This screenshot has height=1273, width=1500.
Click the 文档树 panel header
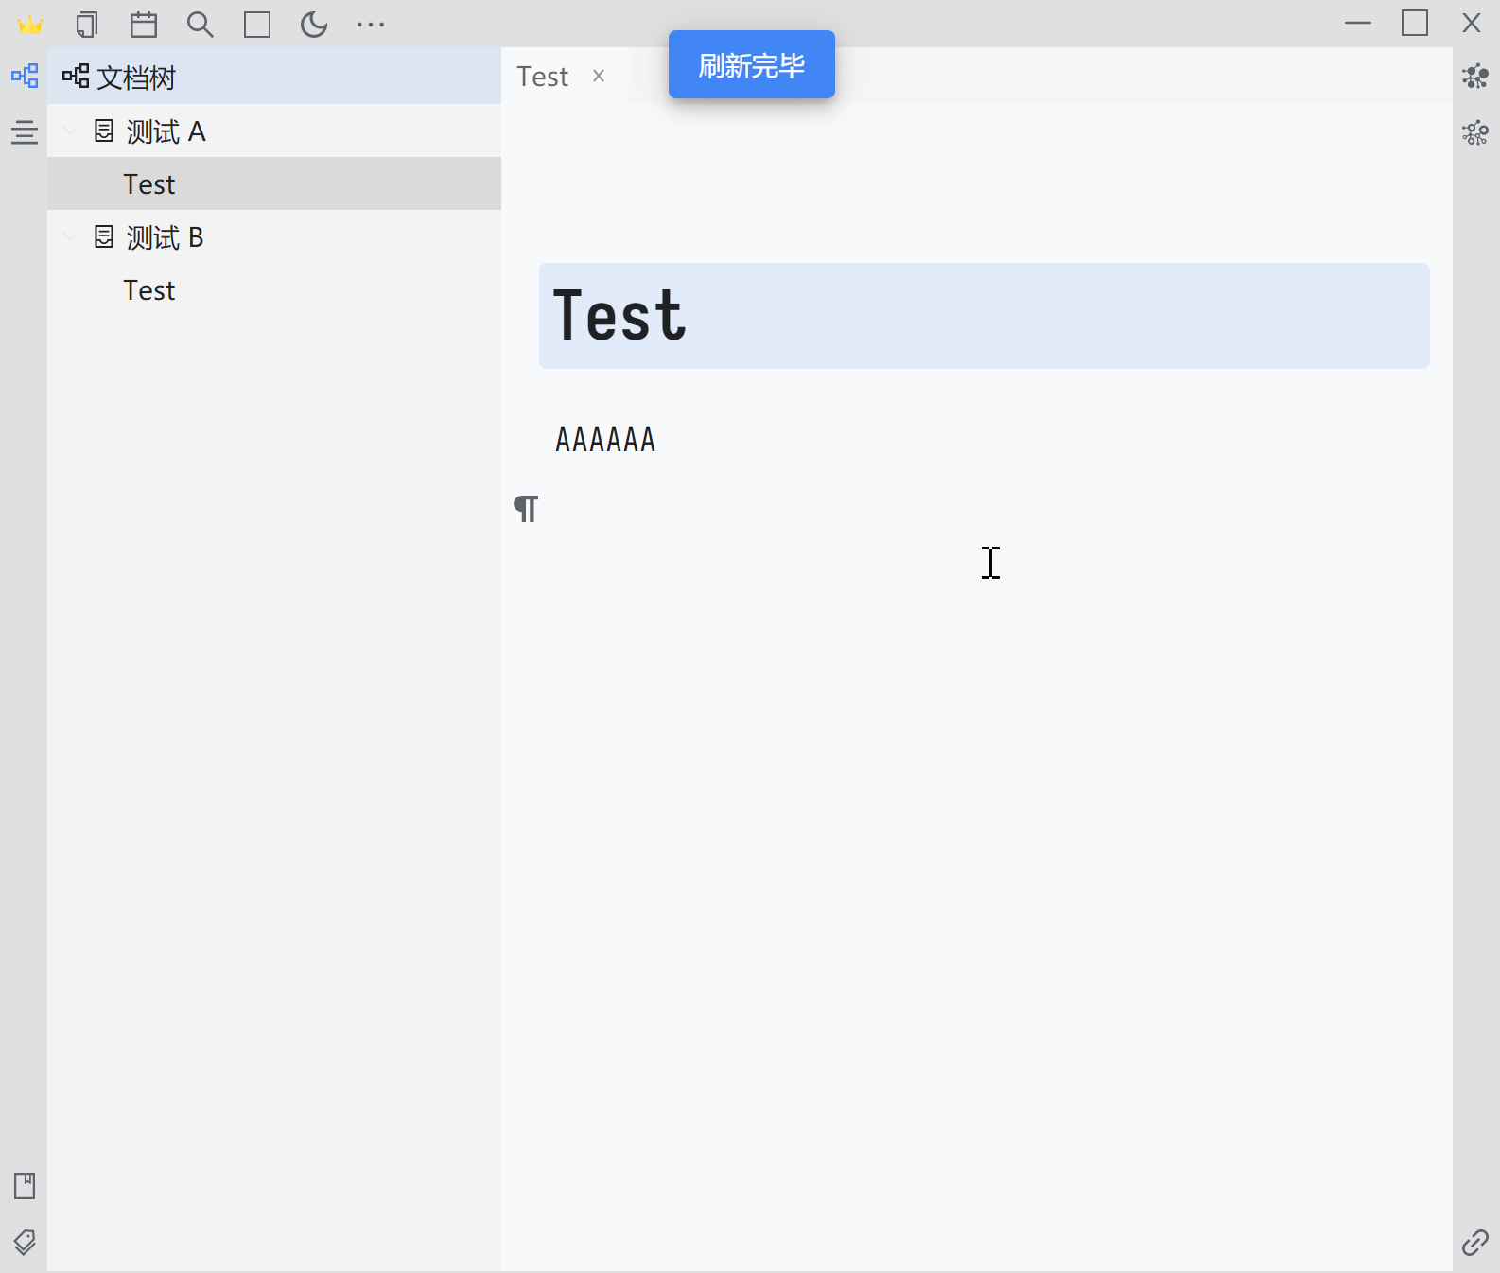(274, 77)
